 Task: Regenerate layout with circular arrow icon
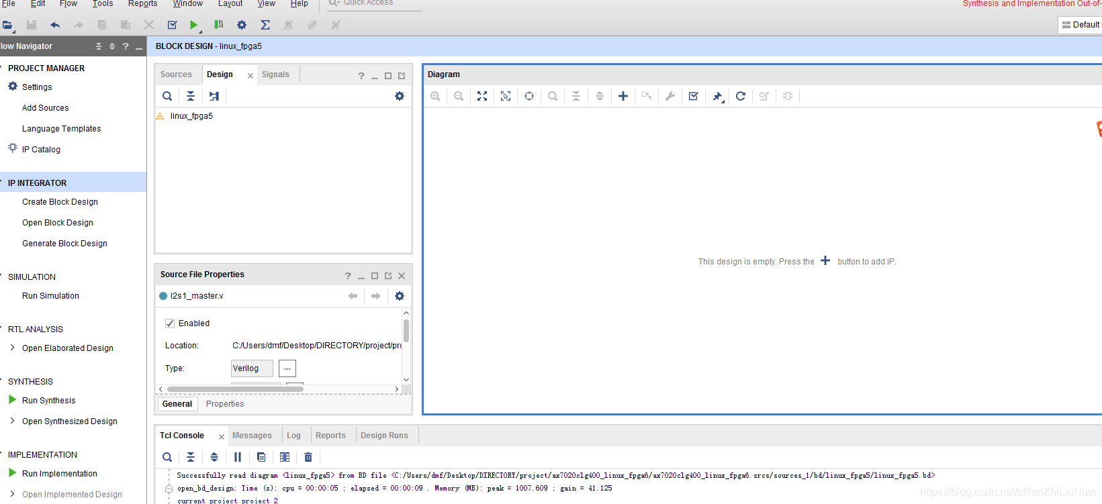click(741, 96)
